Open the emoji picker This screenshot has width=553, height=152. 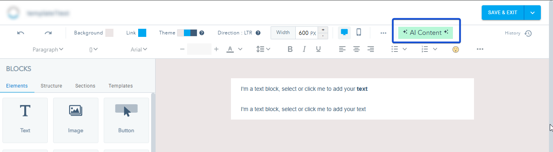456,49
